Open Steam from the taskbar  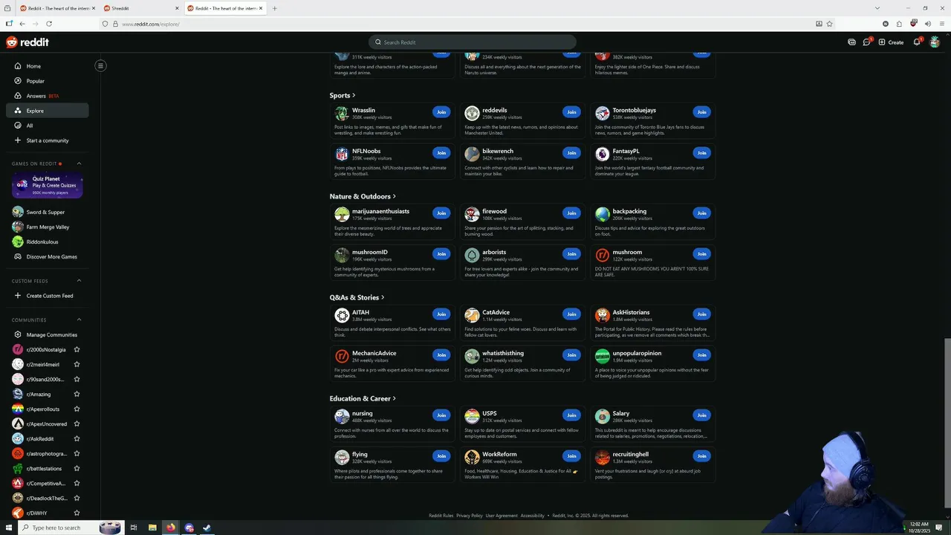207,528
